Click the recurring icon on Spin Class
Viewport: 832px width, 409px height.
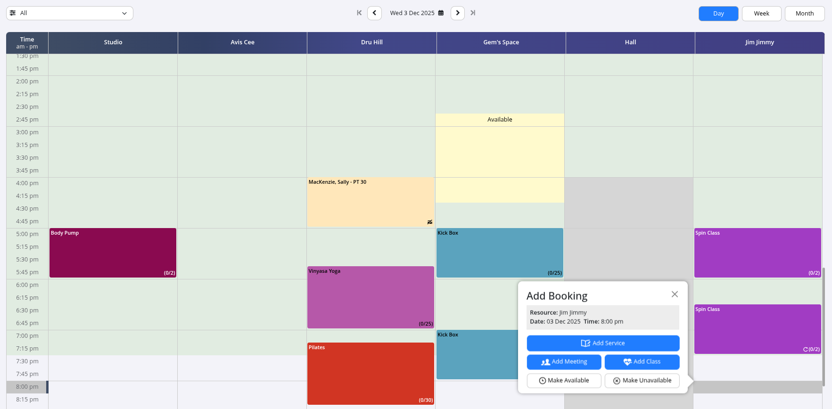pos(805,350)
